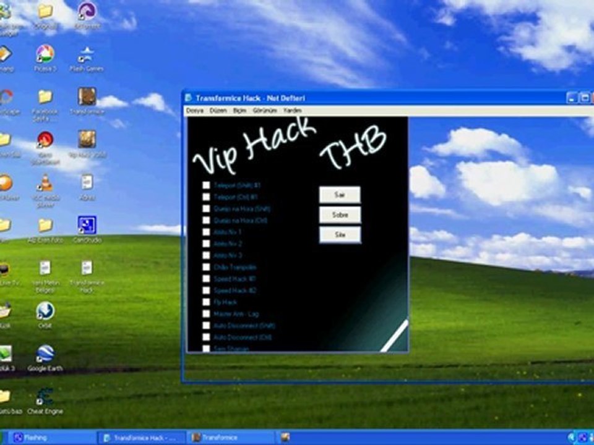Screen dimensions: 594x445
Task: Open the Yardım menu
Action: point(293,111)
